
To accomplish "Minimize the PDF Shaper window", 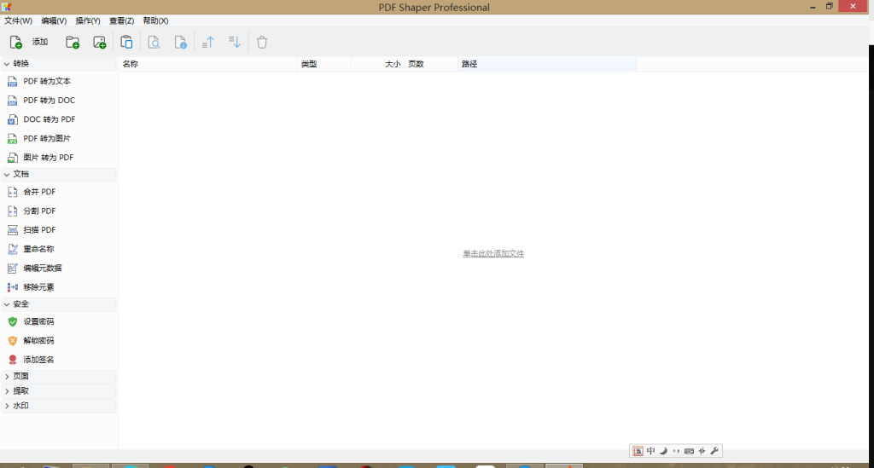I will tap(813, 7).
